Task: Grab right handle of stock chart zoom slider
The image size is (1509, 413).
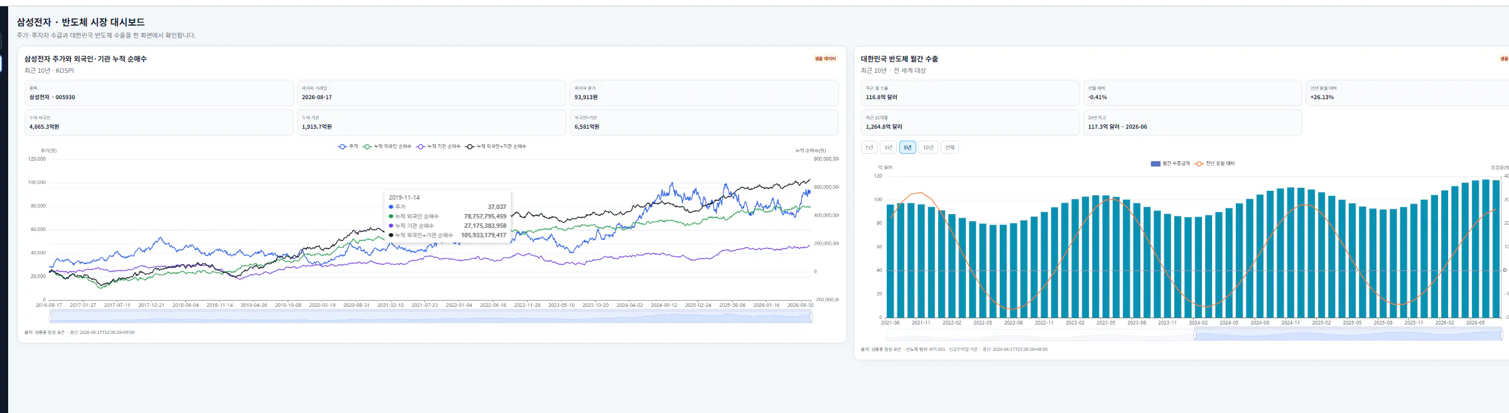Action: tap(811, 318)
